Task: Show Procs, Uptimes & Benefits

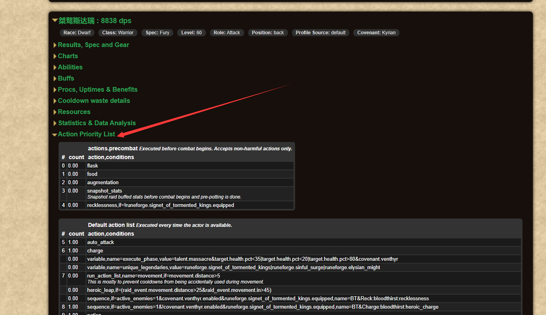Action: 98,90
